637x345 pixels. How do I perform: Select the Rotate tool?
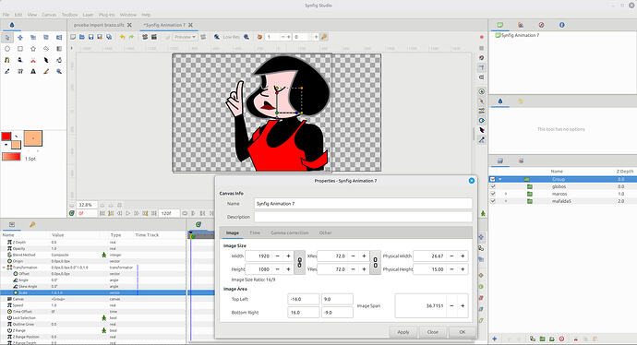point(46,37)
